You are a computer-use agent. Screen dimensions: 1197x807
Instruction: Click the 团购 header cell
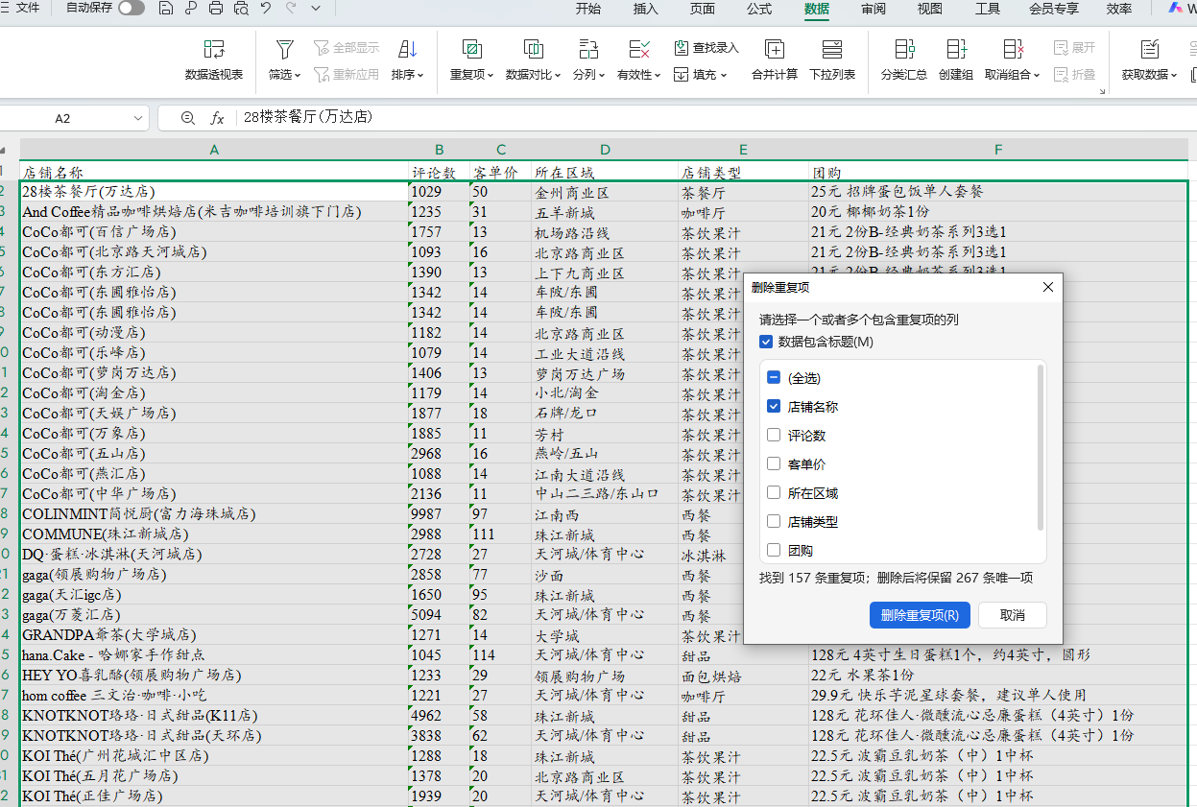[x=998, y=173]
